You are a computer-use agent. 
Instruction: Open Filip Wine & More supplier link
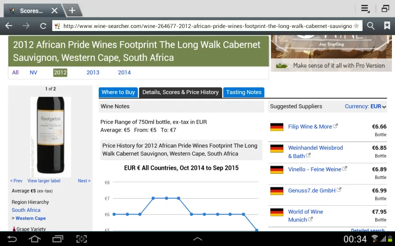click(310, 127)
